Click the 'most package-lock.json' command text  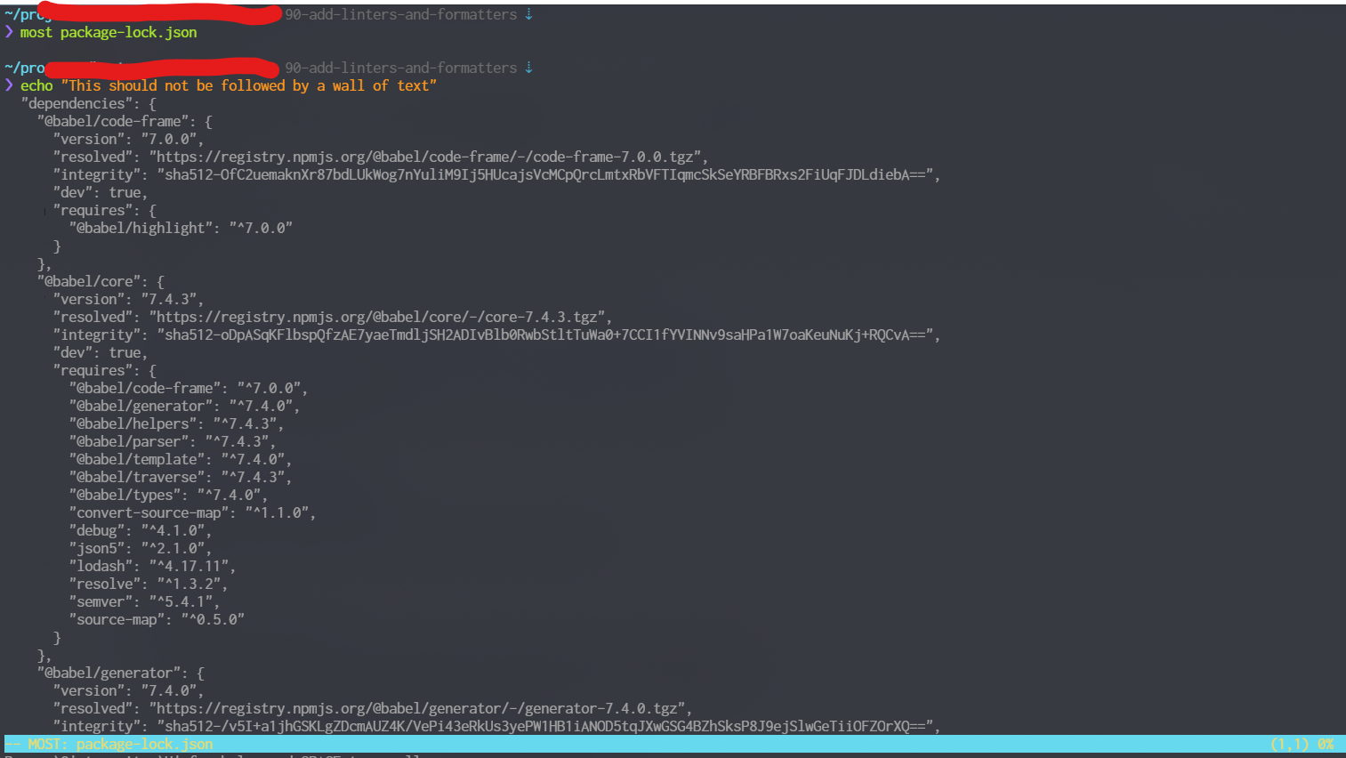pyautogui.click(x=107, y=32)
